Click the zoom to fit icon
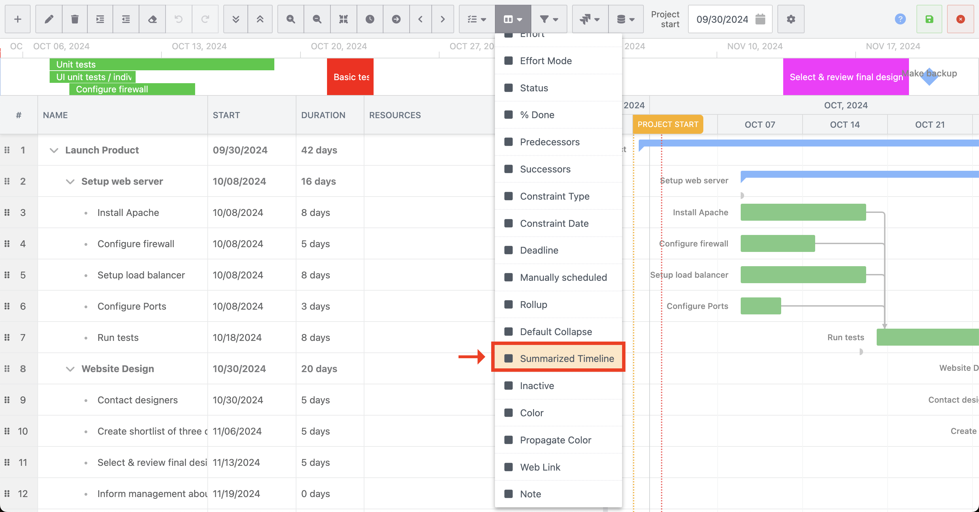Screen dimensions: 979x512 point(344,19)
